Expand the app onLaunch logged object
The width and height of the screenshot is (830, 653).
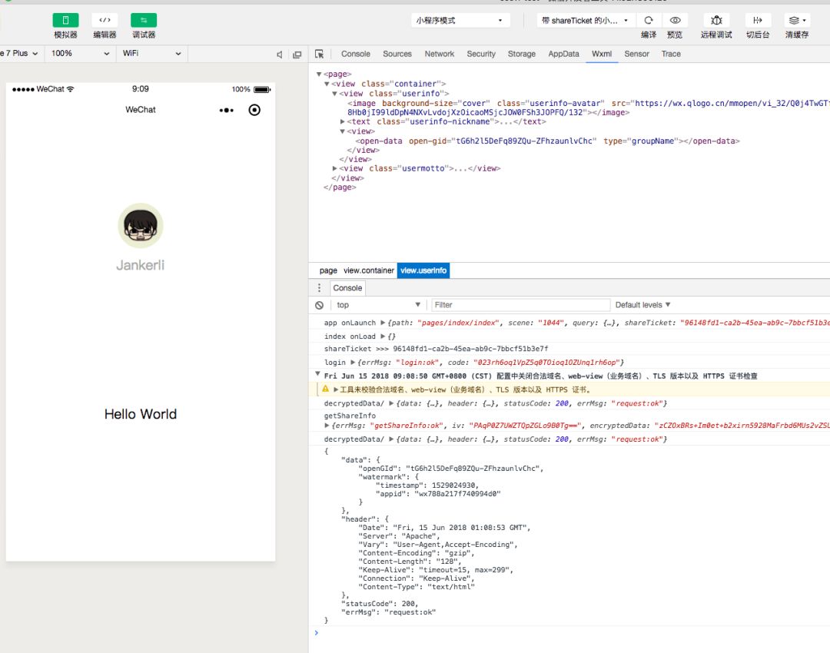[383, 323]
